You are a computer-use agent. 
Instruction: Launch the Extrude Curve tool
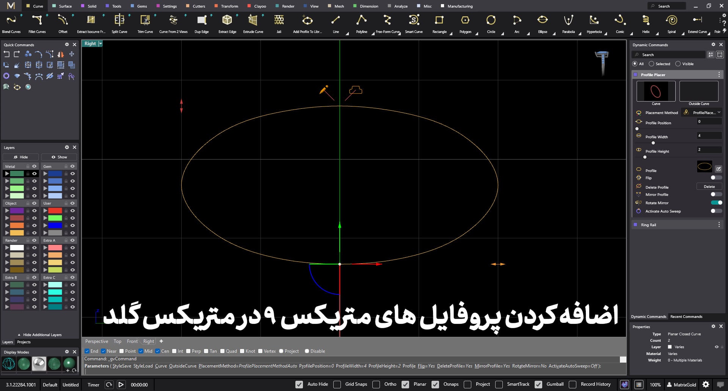(253, 20)
